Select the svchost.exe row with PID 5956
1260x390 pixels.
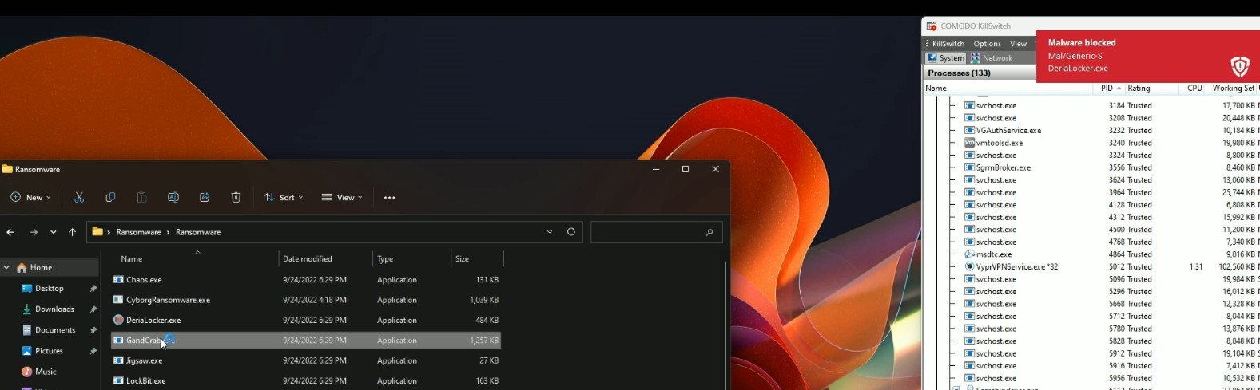click(1092, 378)
